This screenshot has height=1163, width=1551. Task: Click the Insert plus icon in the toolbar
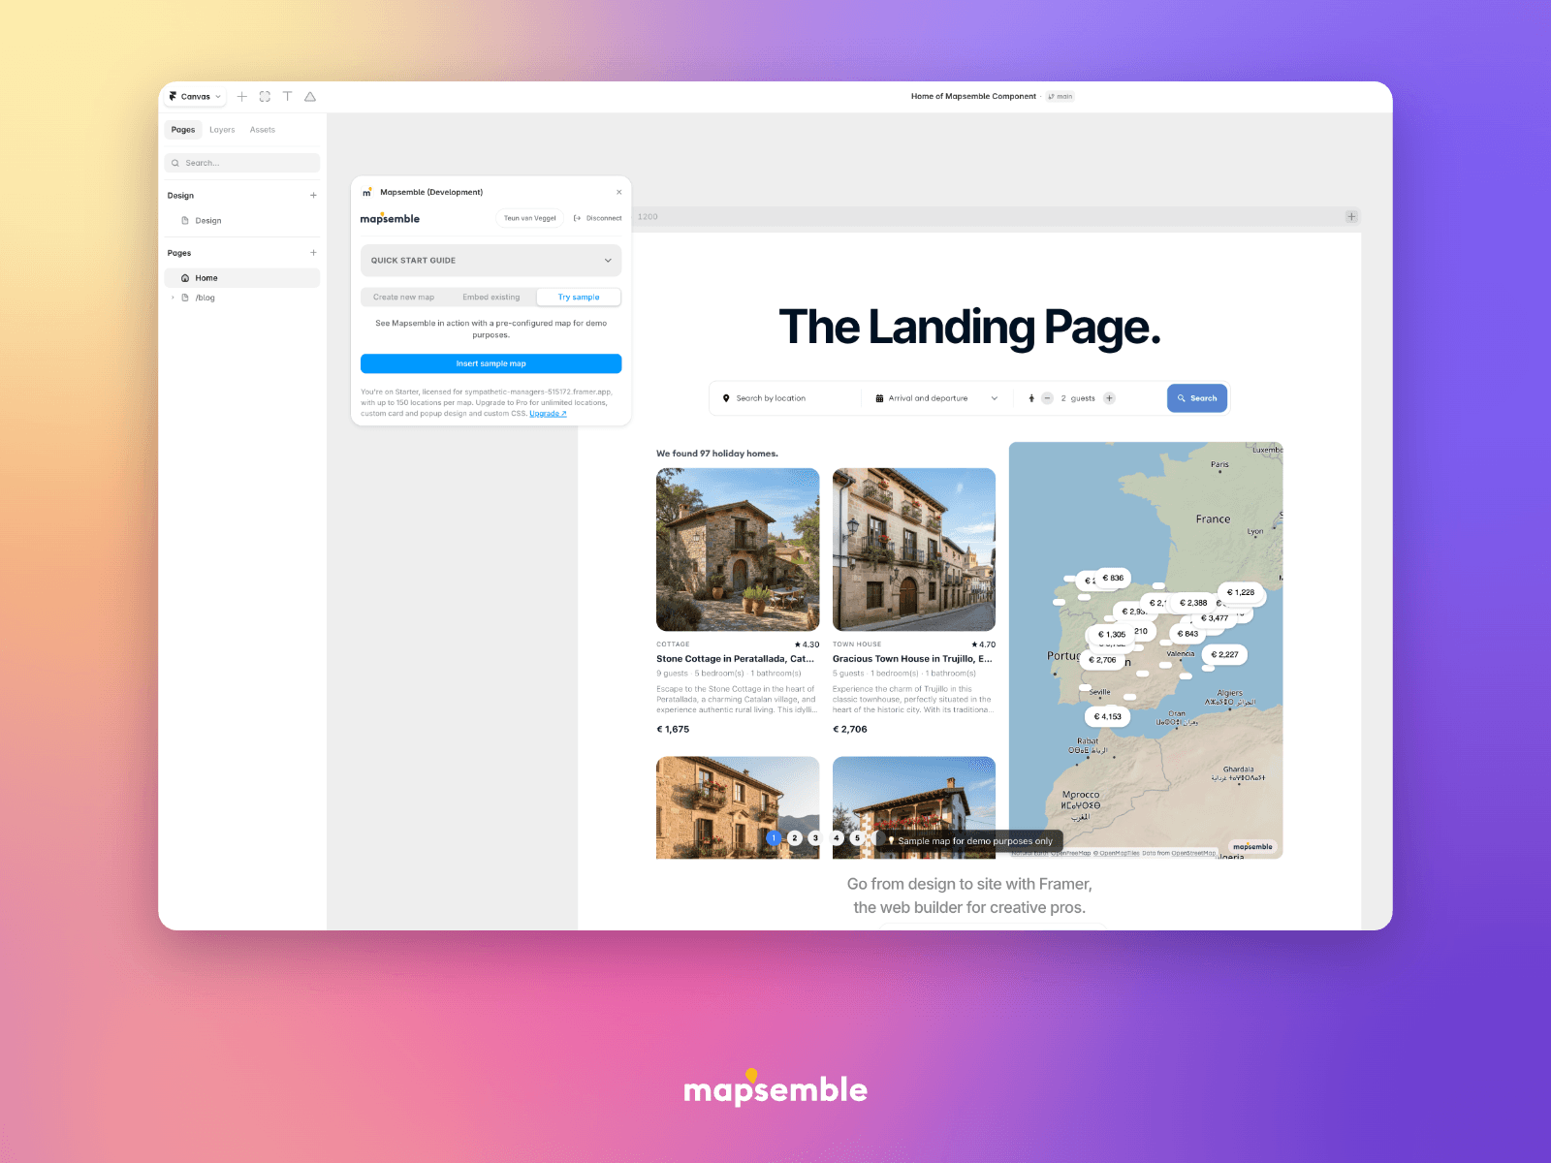242,97
